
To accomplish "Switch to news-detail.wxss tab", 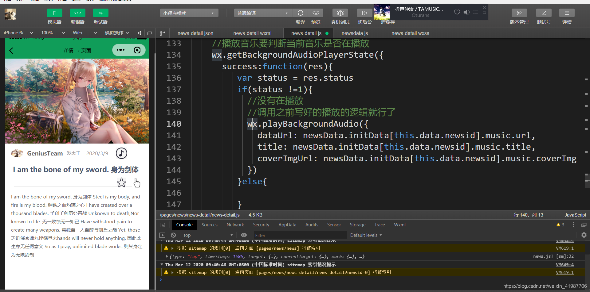I will point(410,33).
